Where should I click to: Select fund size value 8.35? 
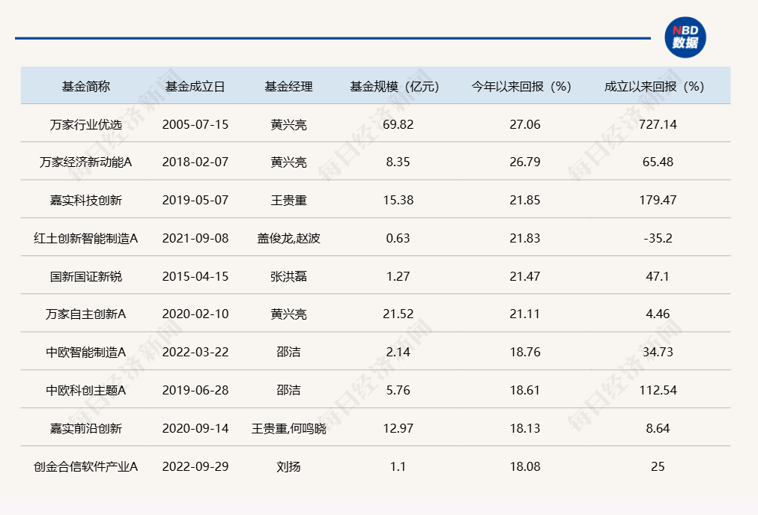[x=398, y=162]
